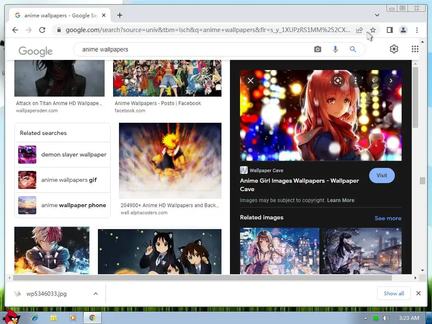The height and width of the screenshot is (324, 432).
Task: Start voice search with microphone
Action: tap(335, 49)
